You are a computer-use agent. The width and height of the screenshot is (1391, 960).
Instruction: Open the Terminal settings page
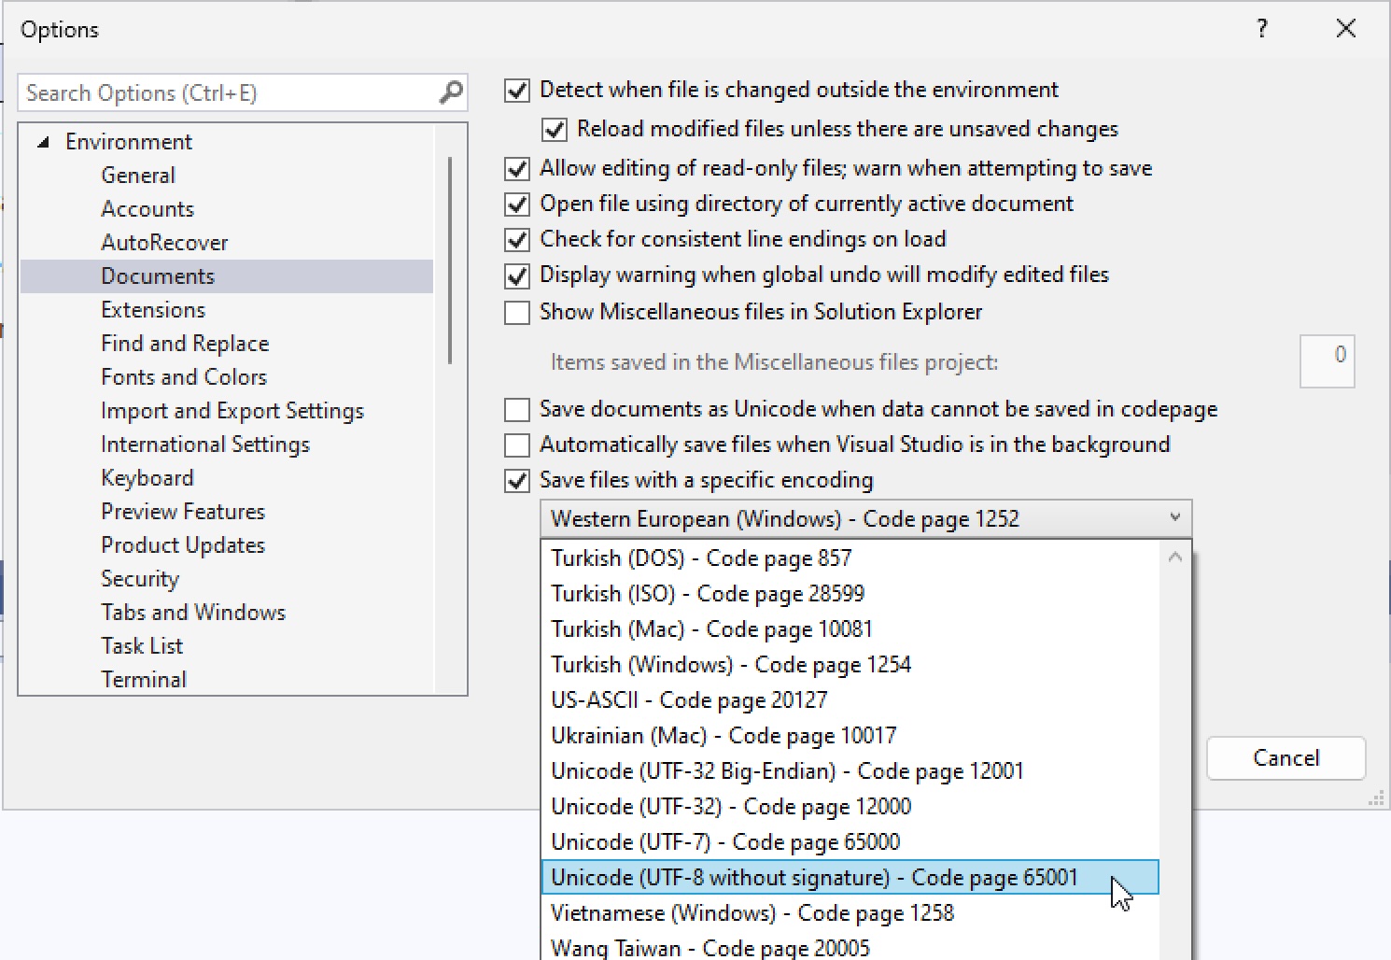click(x=144, y=679)
